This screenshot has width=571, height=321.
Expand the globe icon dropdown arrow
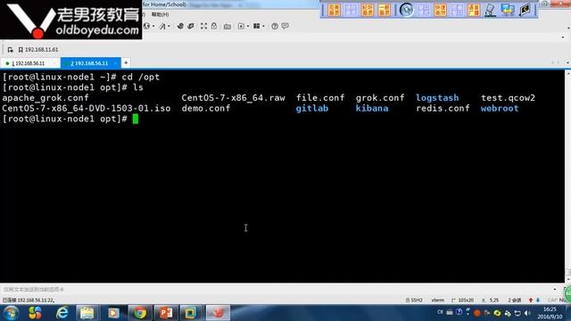(x=153, y=26)
